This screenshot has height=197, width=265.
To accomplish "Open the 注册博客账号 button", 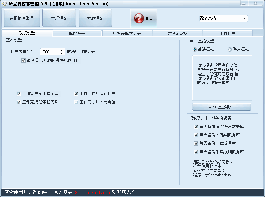I will pyautogui.click(x=22, y=18).
